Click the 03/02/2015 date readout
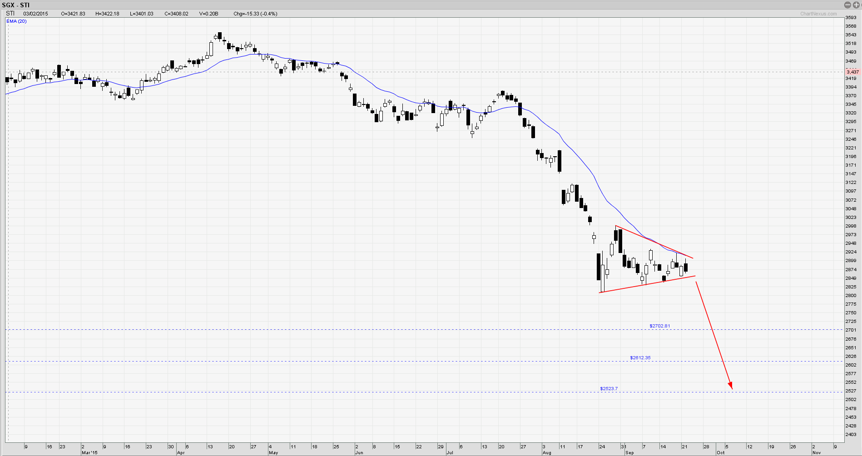Viewport: 862px width, 456px height. [35, 14]
